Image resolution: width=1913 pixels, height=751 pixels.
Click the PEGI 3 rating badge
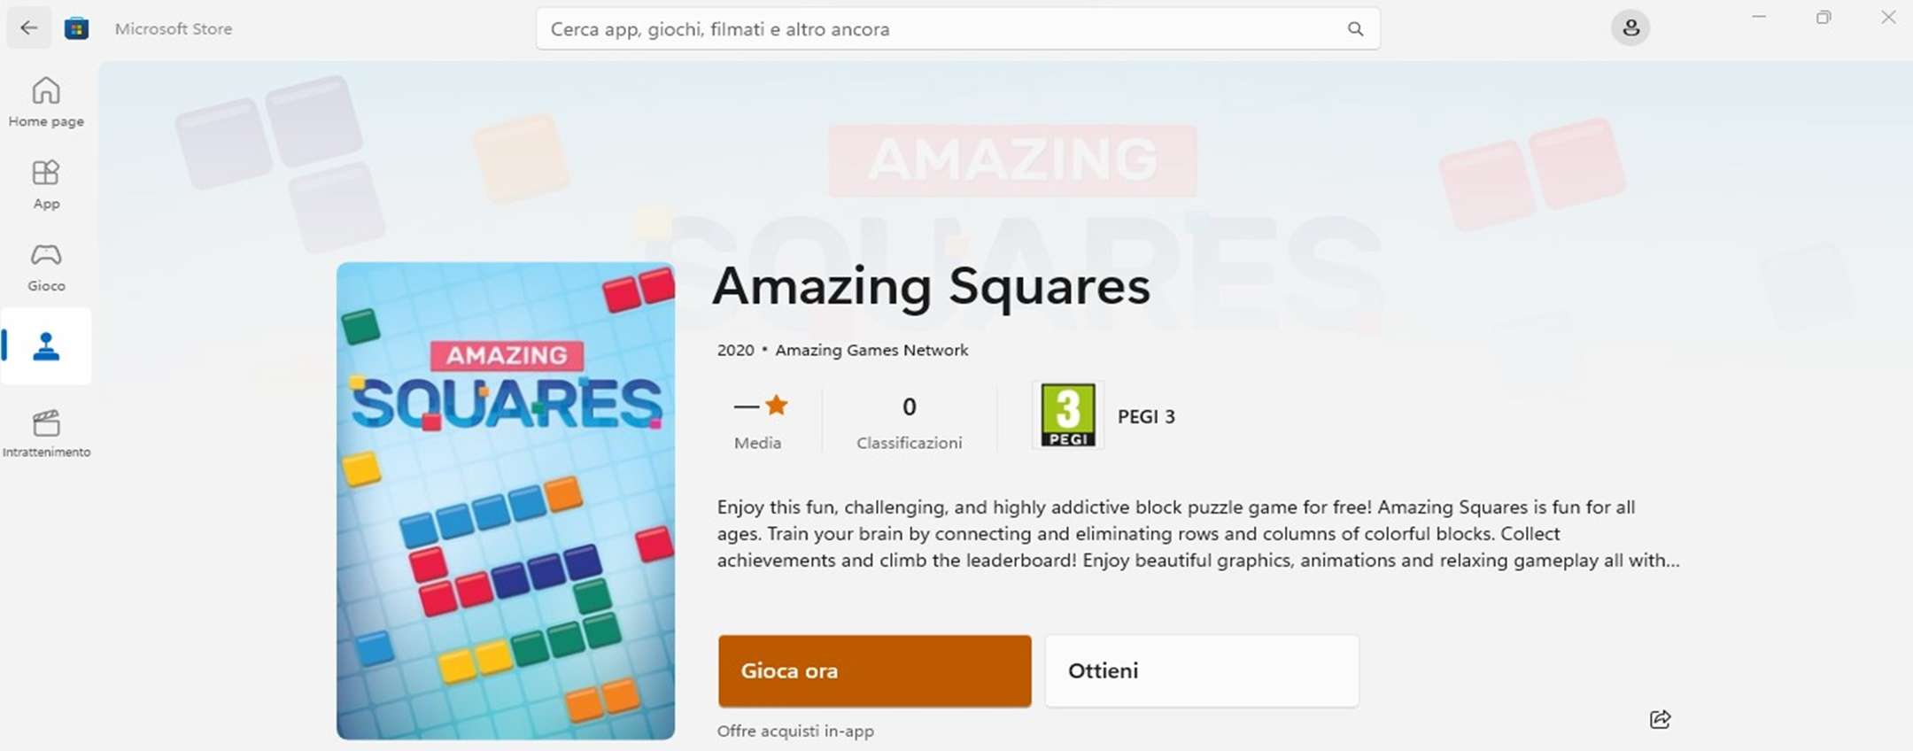pyautogui.click(x=1067, y=415)
